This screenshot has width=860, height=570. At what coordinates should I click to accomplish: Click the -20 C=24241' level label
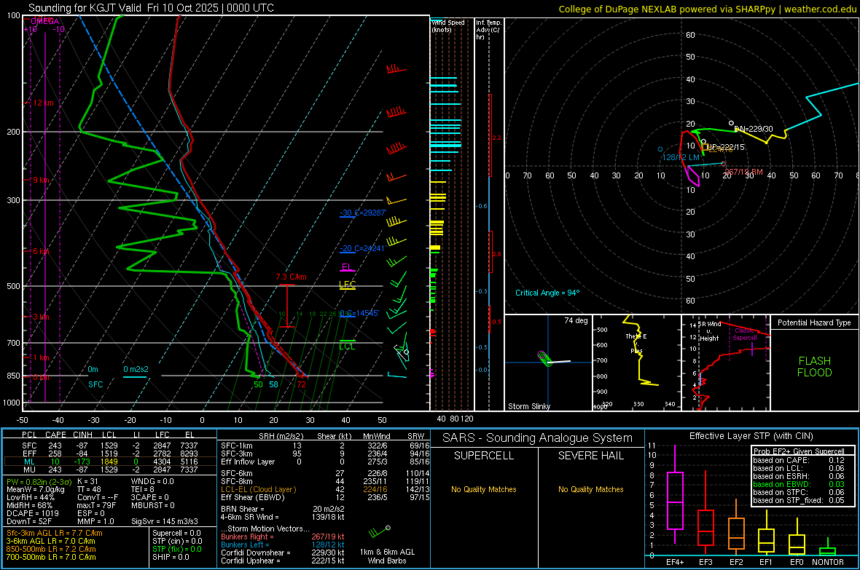[363, 248]
